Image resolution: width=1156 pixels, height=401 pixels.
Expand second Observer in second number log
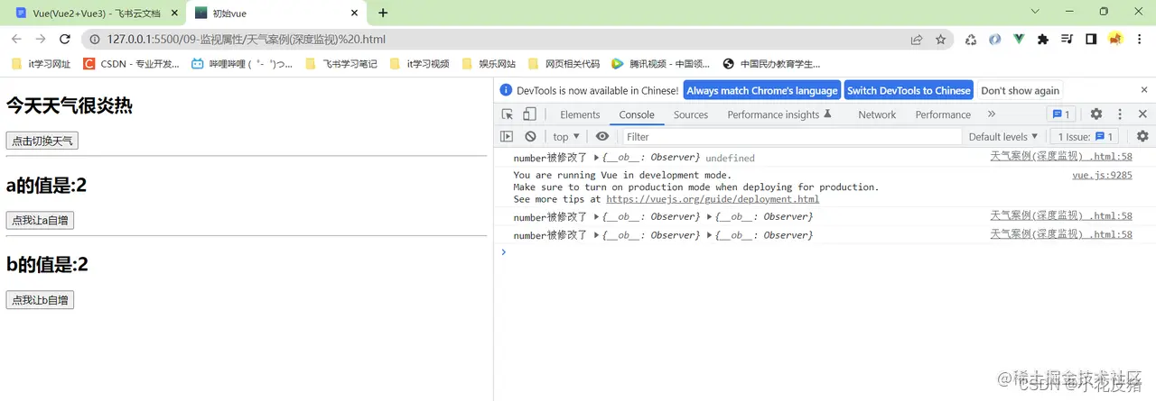point(711,217)
